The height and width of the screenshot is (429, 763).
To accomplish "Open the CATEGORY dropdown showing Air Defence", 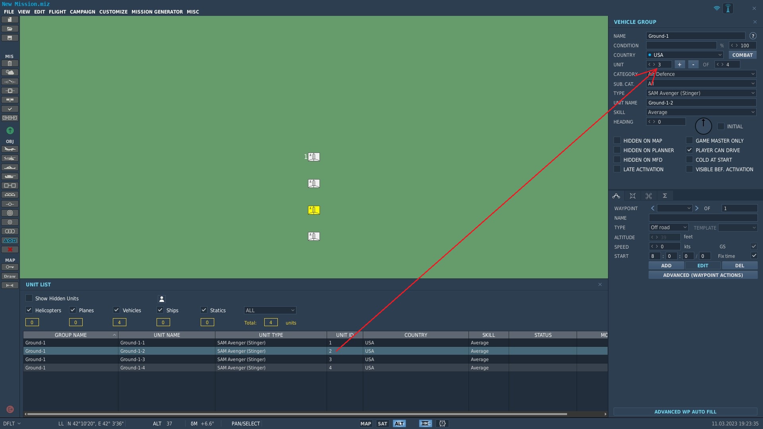I will pos(701,74).
